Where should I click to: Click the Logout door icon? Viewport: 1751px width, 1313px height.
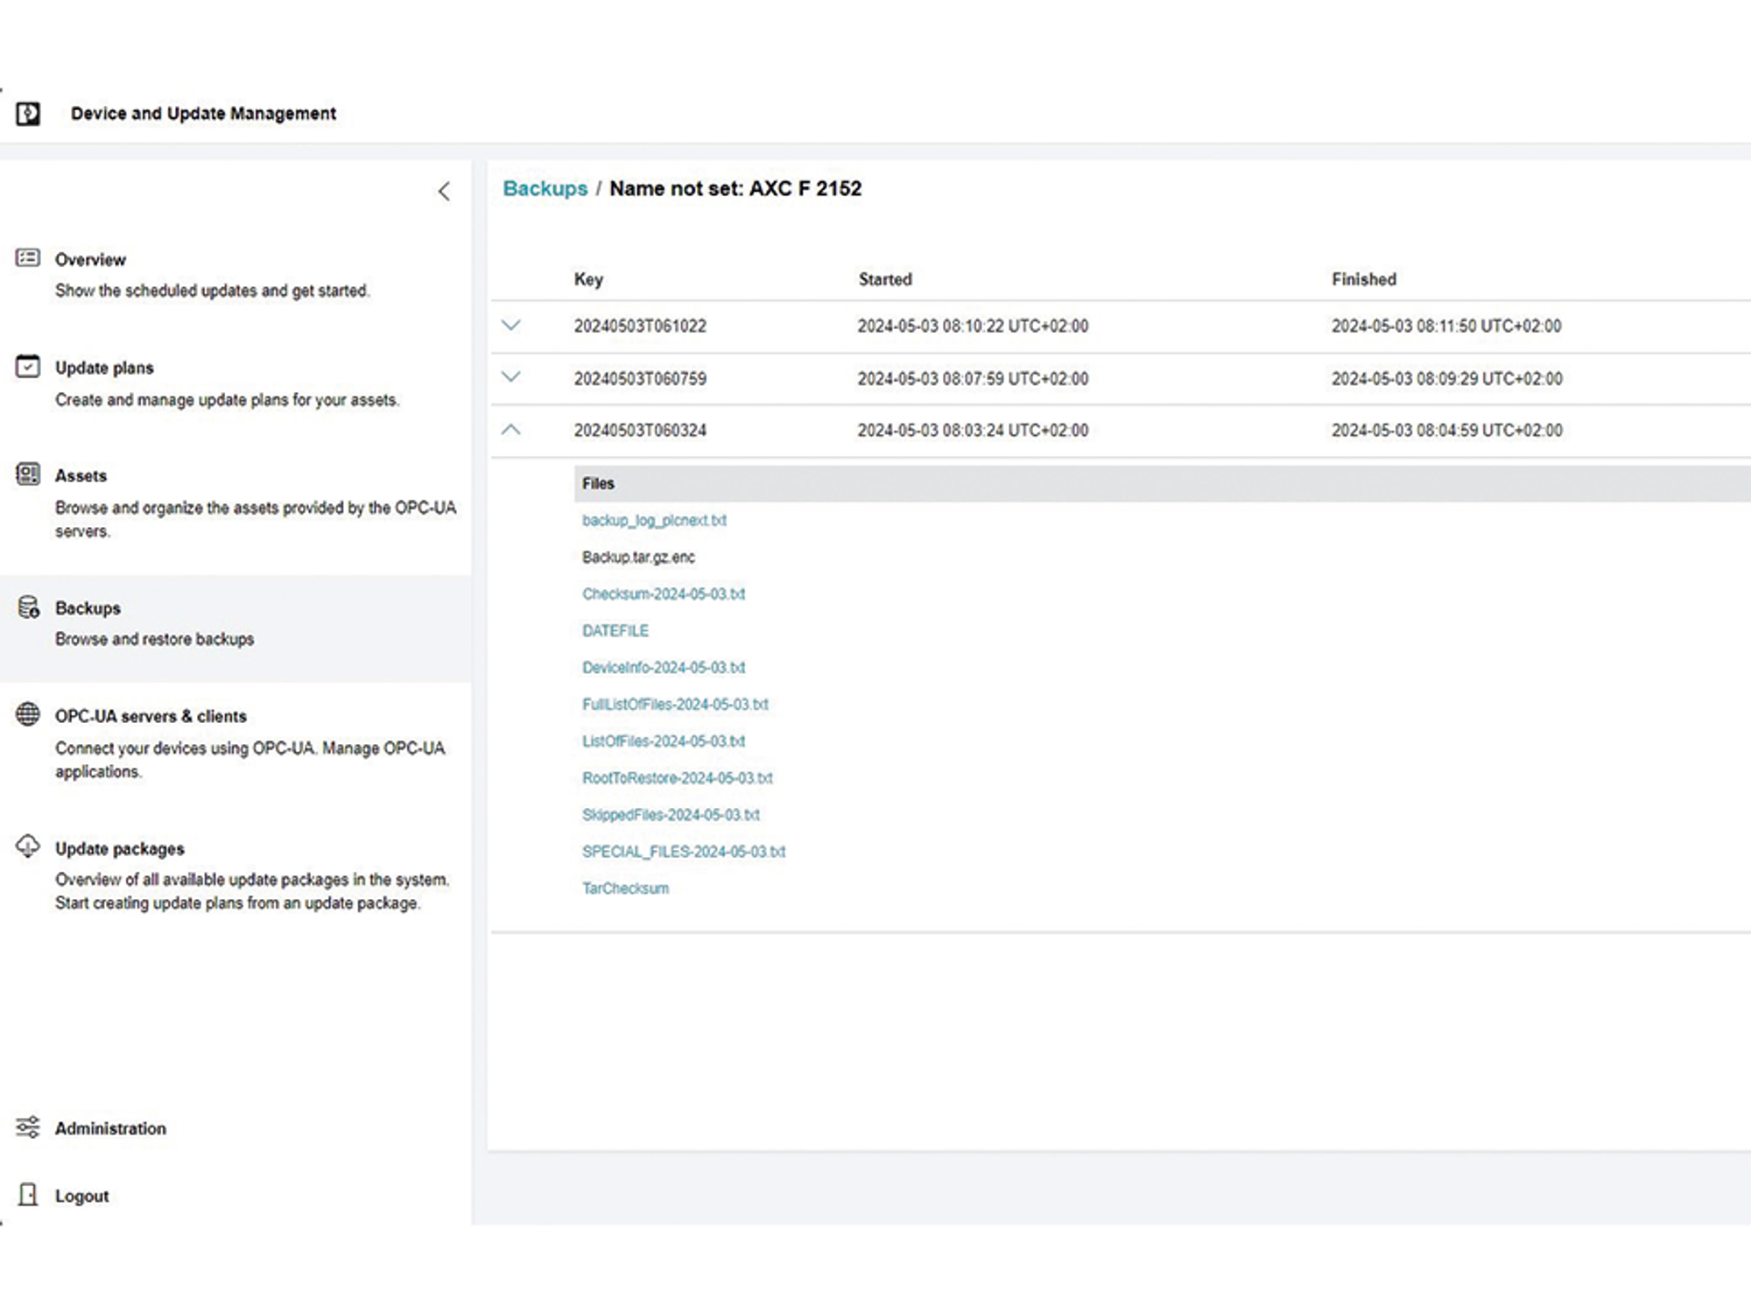[x=28, y=1194]
